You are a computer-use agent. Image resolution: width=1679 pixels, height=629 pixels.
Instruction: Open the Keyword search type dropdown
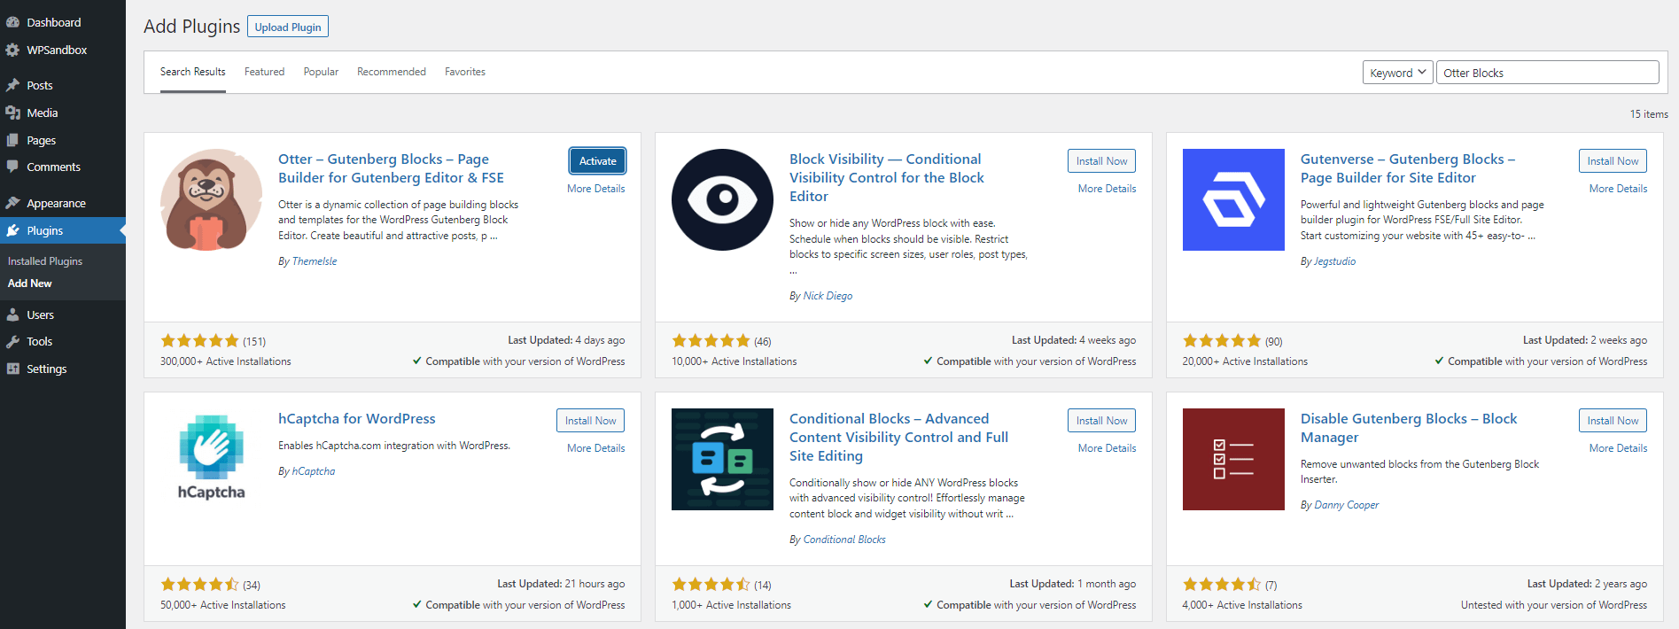[x=1397, y=73]
